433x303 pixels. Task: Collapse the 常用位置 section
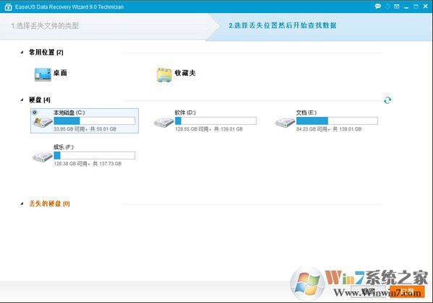tap(22, 52)
